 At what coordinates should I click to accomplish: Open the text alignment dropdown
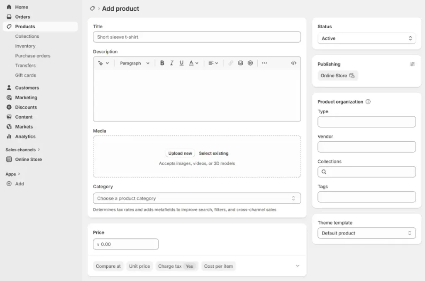pyautogui.click(x=213, y=63)
